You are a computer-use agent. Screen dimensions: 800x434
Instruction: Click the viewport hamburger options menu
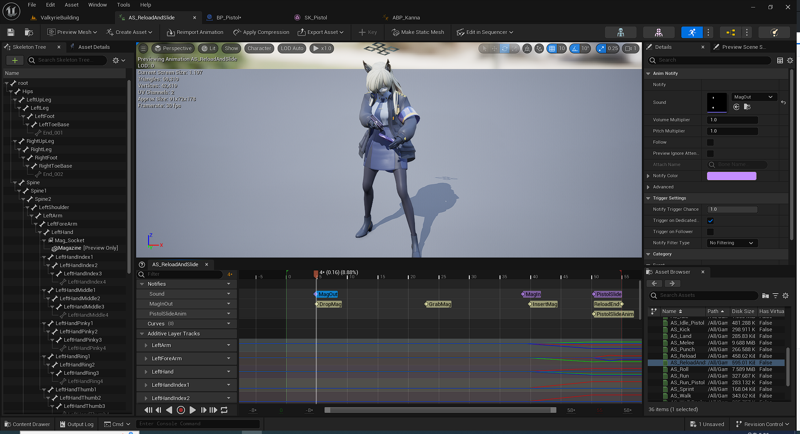click(143, 48)
